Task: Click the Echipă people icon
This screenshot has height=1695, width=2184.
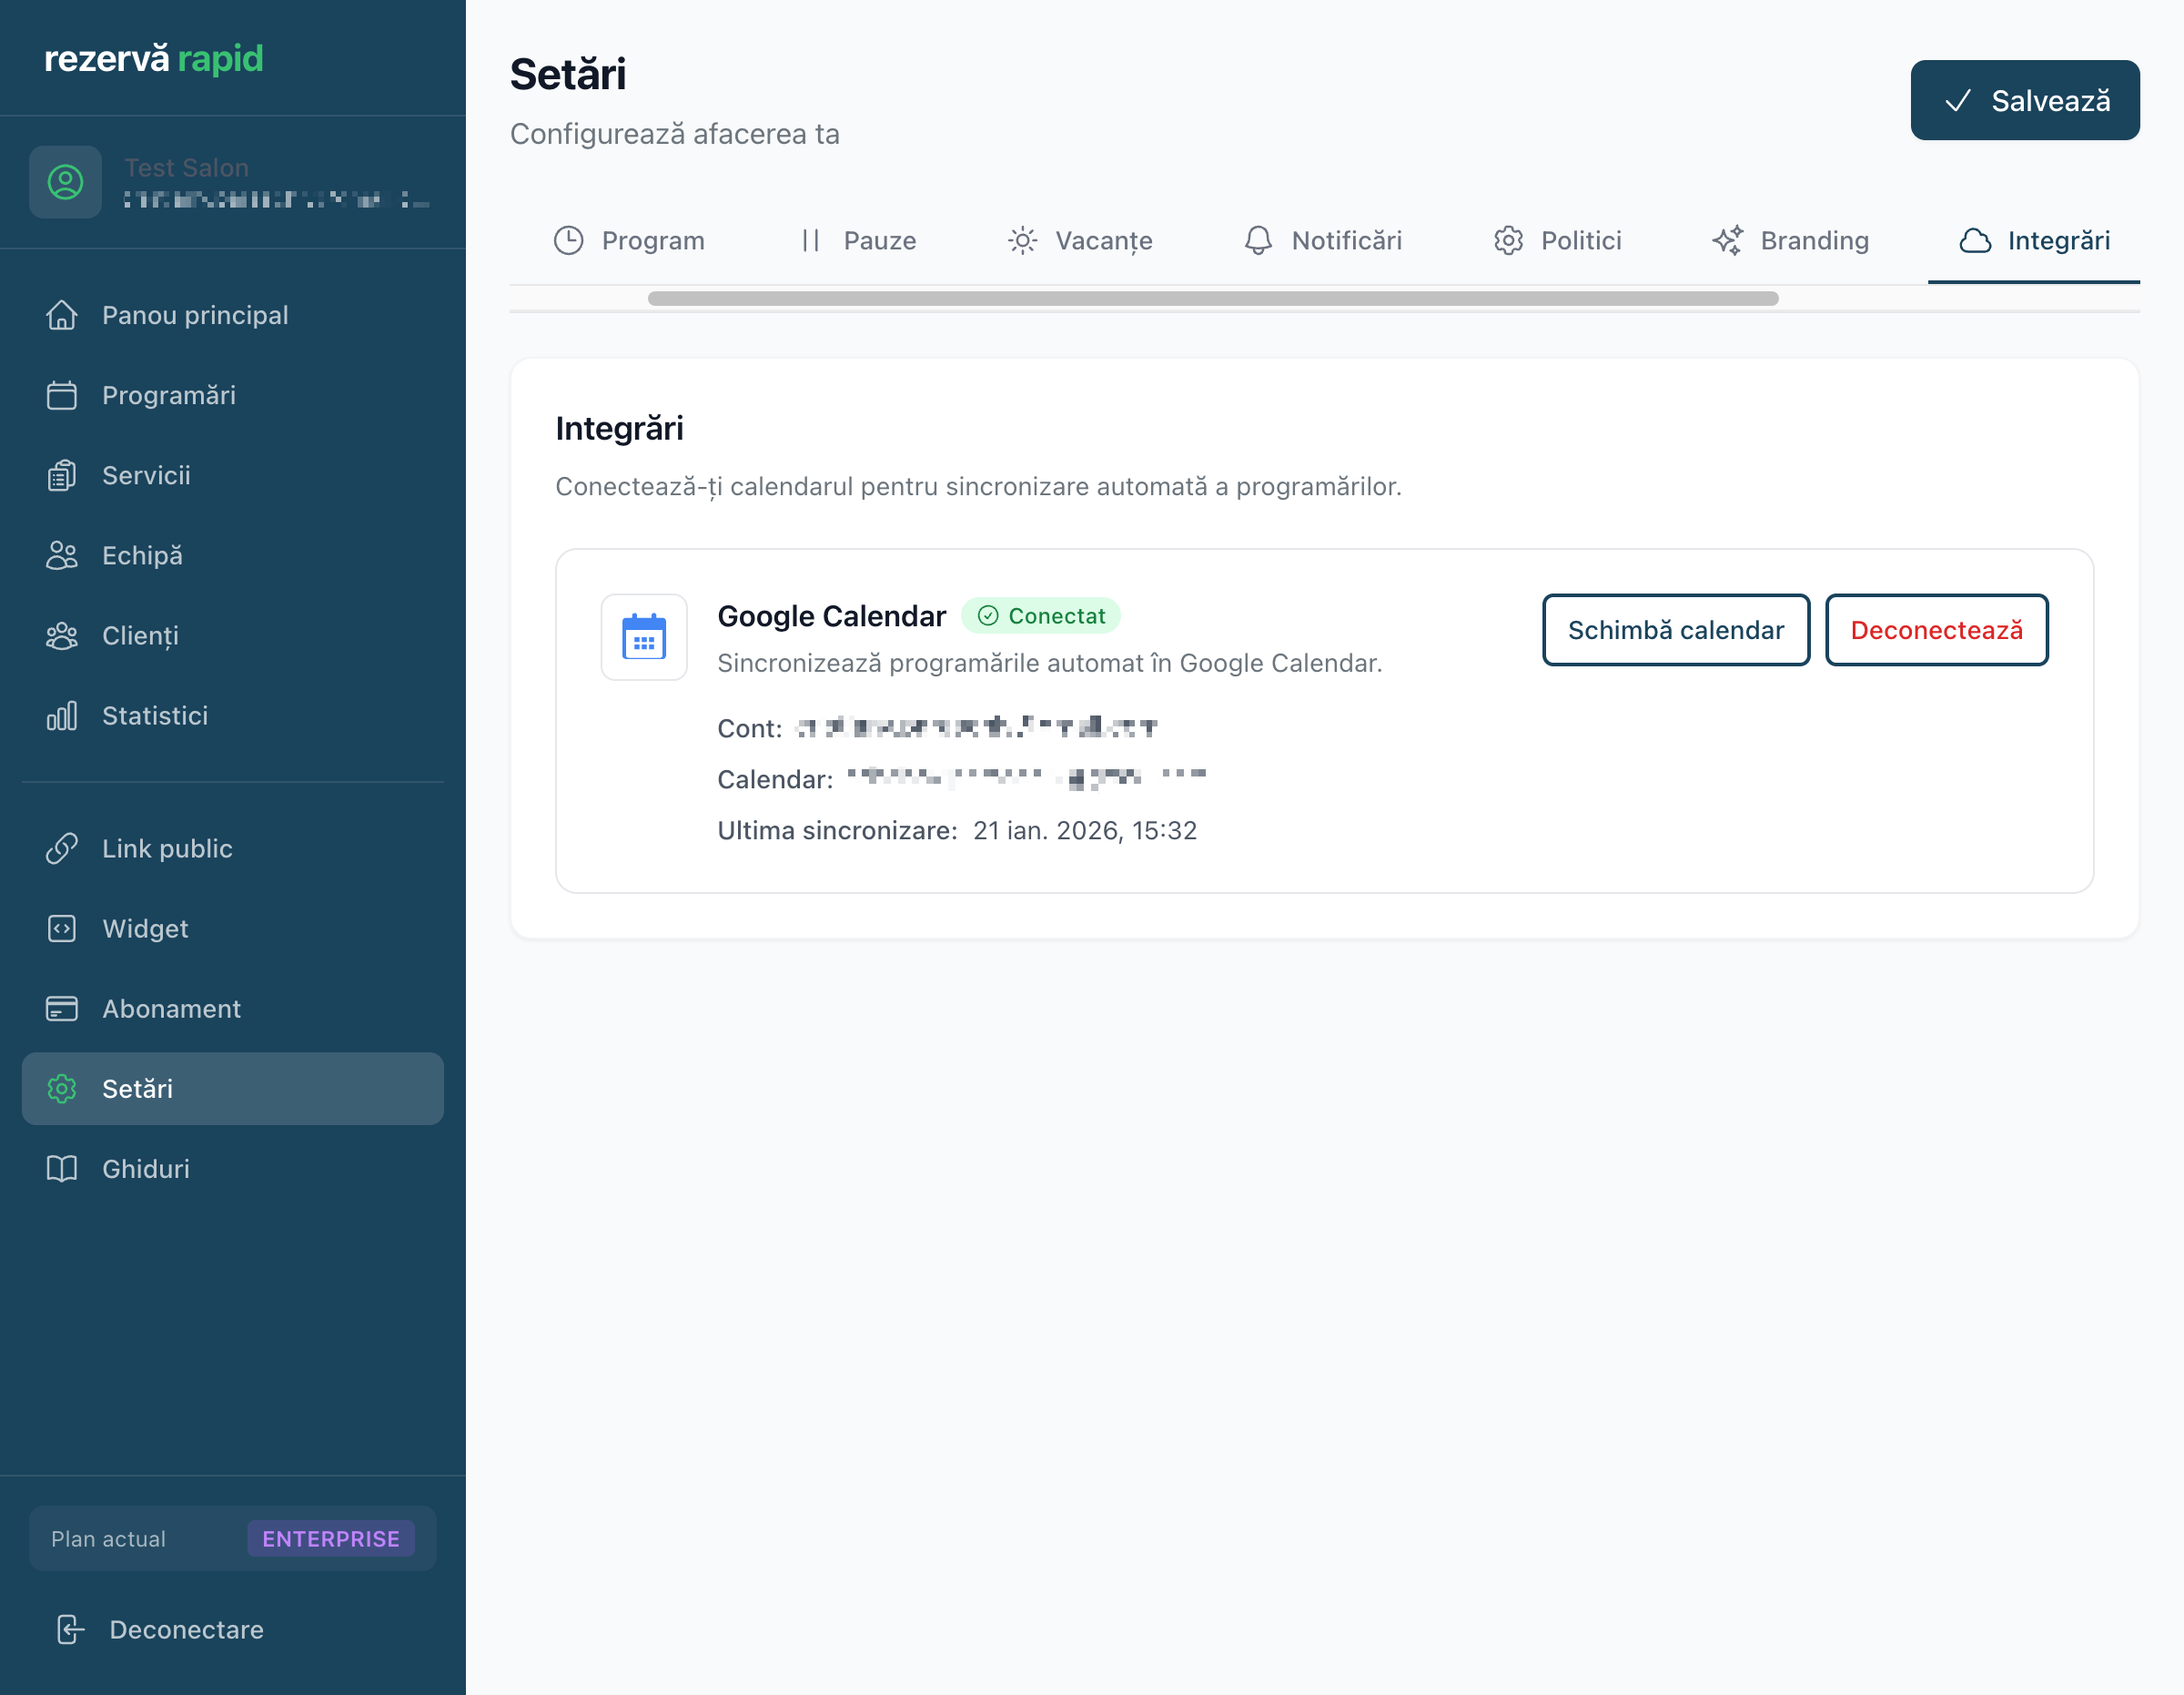Action: [61, 555]
